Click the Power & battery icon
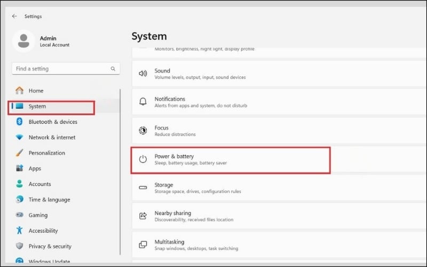The width and height of the screenshot is (427, 267). [x=143, y=159]
